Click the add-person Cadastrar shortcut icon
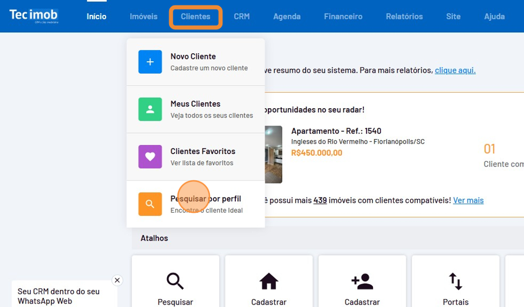The image size is (524, 307). pyautogui.click(x=362, y=281)
